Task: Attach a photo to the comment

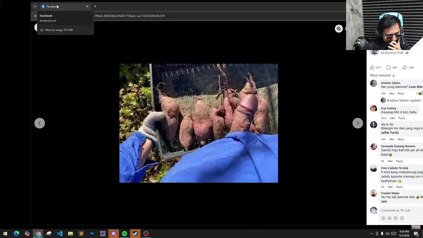Action: (389, 218)
